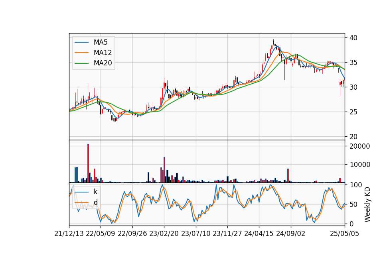
Task: Click the 21/12/13 date label
Action: coord(69,234)
